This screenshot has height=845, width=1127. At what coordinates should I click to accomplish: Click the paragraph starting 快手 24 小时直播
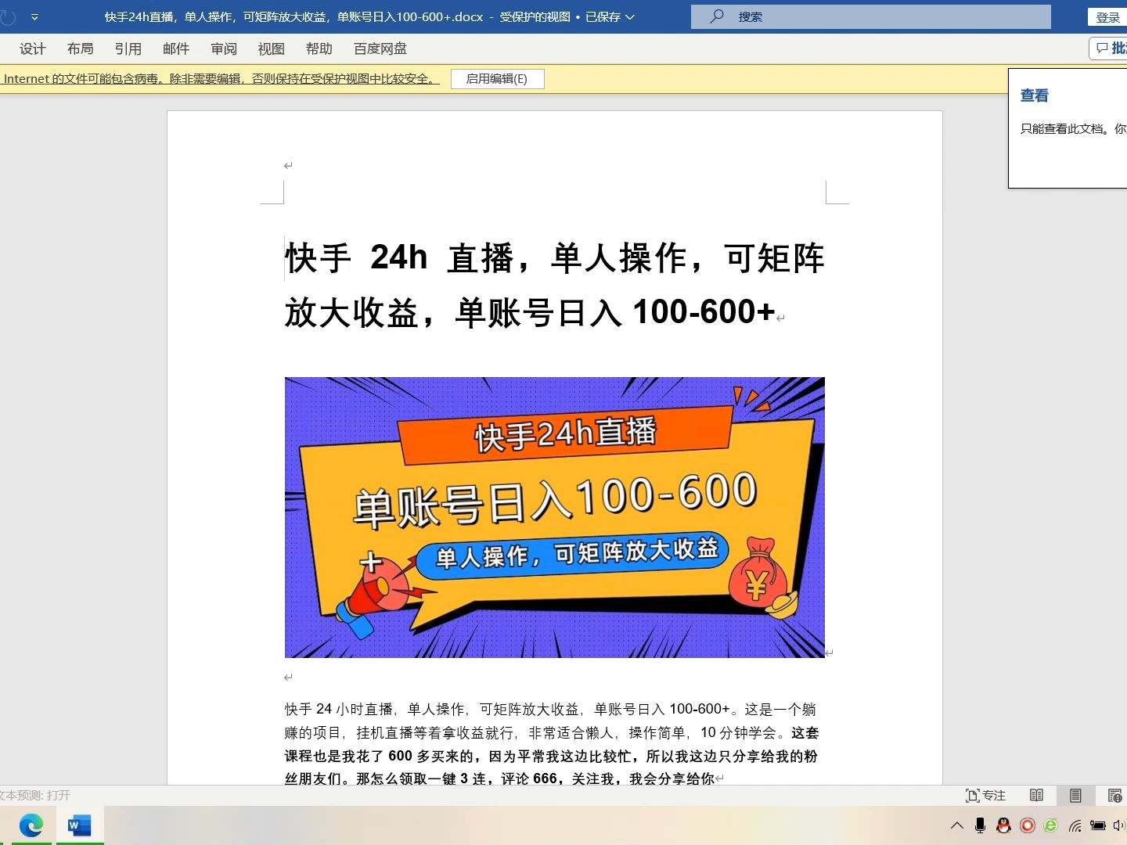click(x=550, y=709)
